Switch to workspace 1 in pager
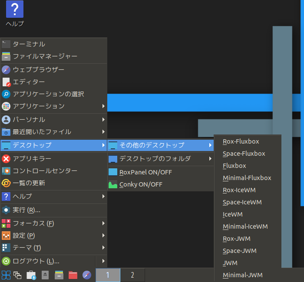This screenshot has height=282, width=304. (108, 275)
